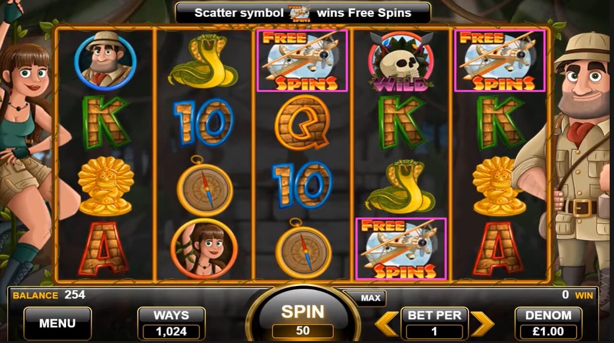614x343 pixels.
Task: Open the DENOM £1.00 selector
Action: (x=548, y=323)
